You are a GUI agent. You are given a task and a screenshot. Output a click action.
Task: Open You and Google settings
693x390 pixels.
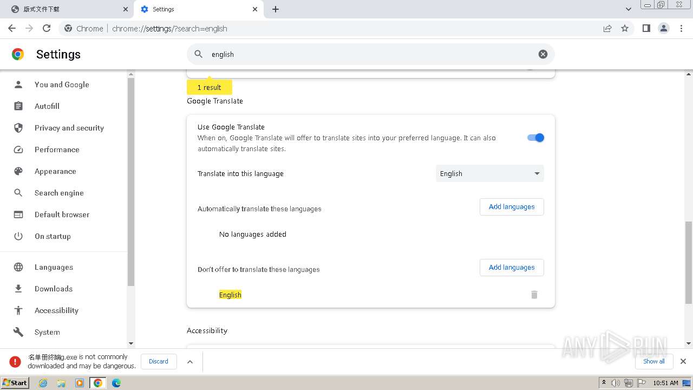[x=62, y=84]
